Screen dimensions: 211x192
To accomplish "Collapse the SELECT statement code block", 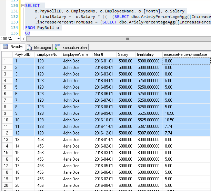I will [x=22, y=6].
